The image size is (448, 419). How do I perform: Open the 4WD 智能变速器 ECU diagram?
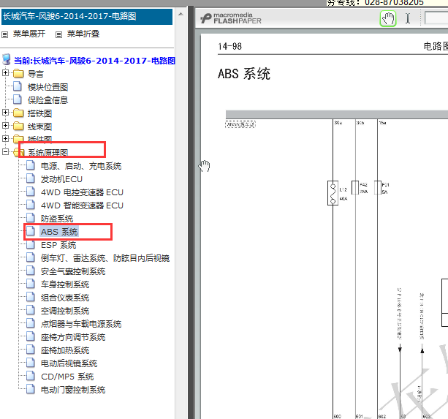tap(82, 205)
